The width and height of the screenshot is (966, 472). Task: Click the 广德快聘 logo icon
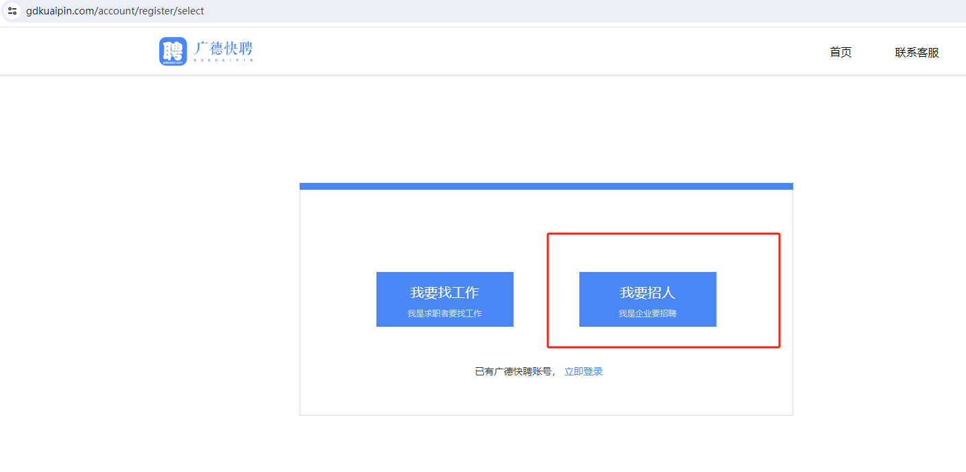pos(173,51)
